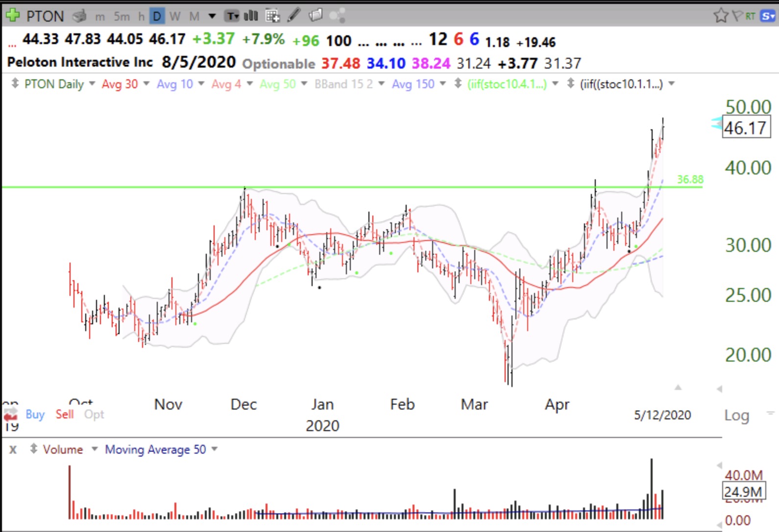
Task: Open the timeframe dropdown arrow
Action: click(x=212, y=16)
